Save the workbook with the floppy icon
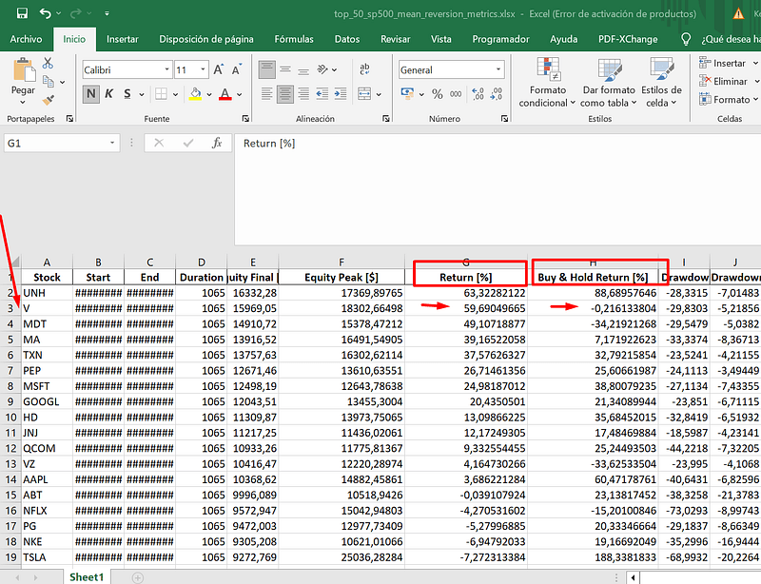Viewport: 761px width, 584px height. [22, 13]
